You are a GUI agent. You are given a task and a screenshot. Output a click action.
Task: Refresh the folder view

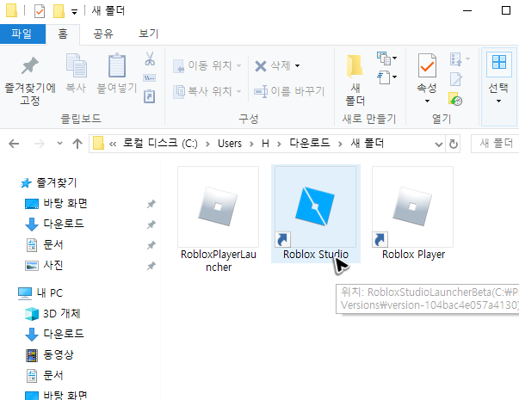[x=453, y=144]
